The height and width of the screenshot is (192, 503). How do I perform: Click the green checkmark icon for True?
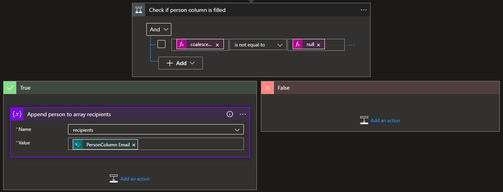[x=10, y=88]
